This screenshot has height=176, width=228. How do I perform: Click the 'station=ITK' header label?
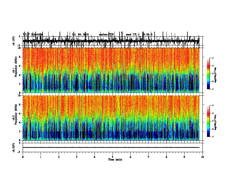(x=106, y=35)
